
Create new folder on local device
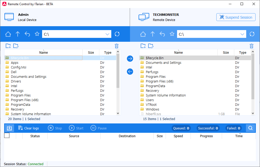coord(8,46)
